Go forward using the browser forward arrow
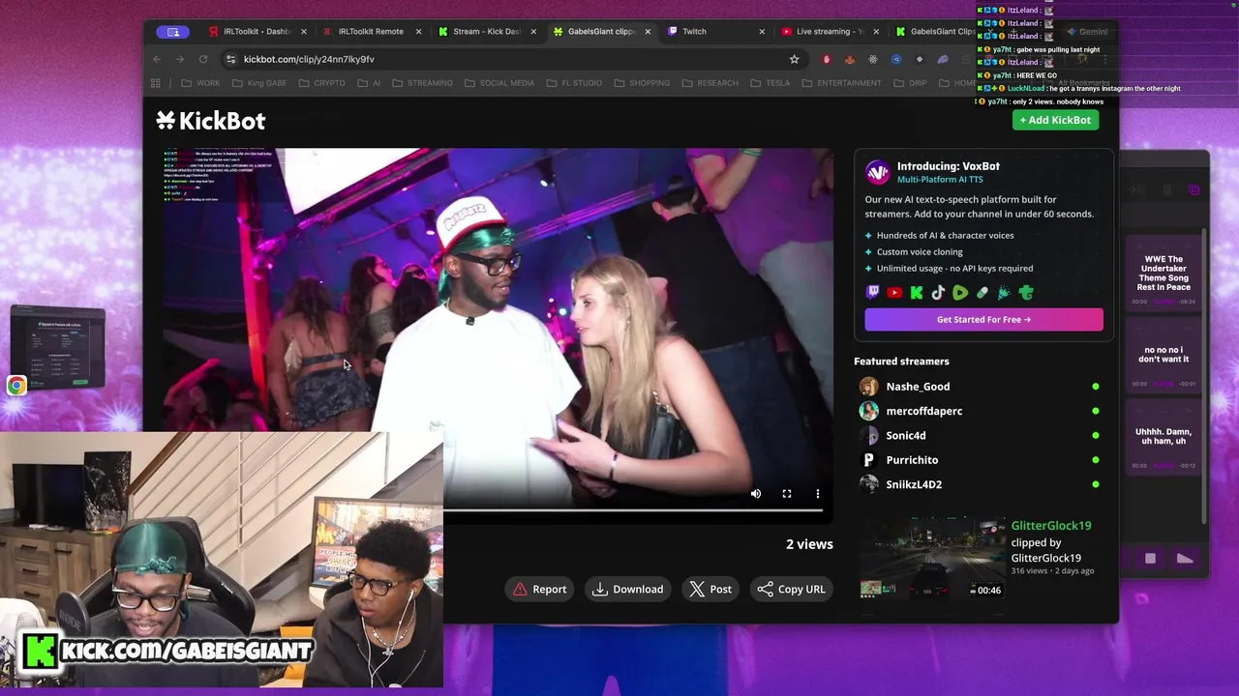 (180, 59)
